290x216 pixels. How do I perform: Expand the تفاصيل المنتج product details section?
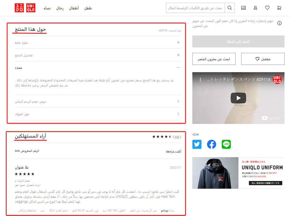pyautogui.click(x=98, y=55)
